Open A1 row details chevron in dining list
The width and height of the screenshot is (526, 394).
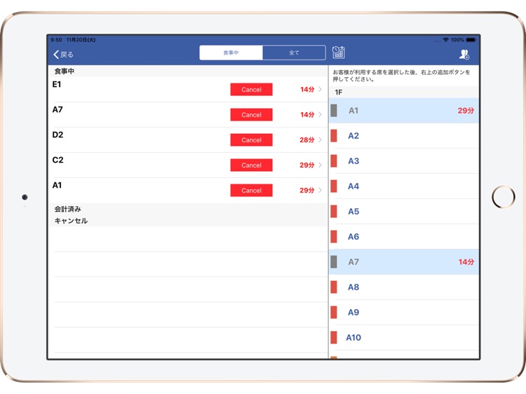(320, 190)
